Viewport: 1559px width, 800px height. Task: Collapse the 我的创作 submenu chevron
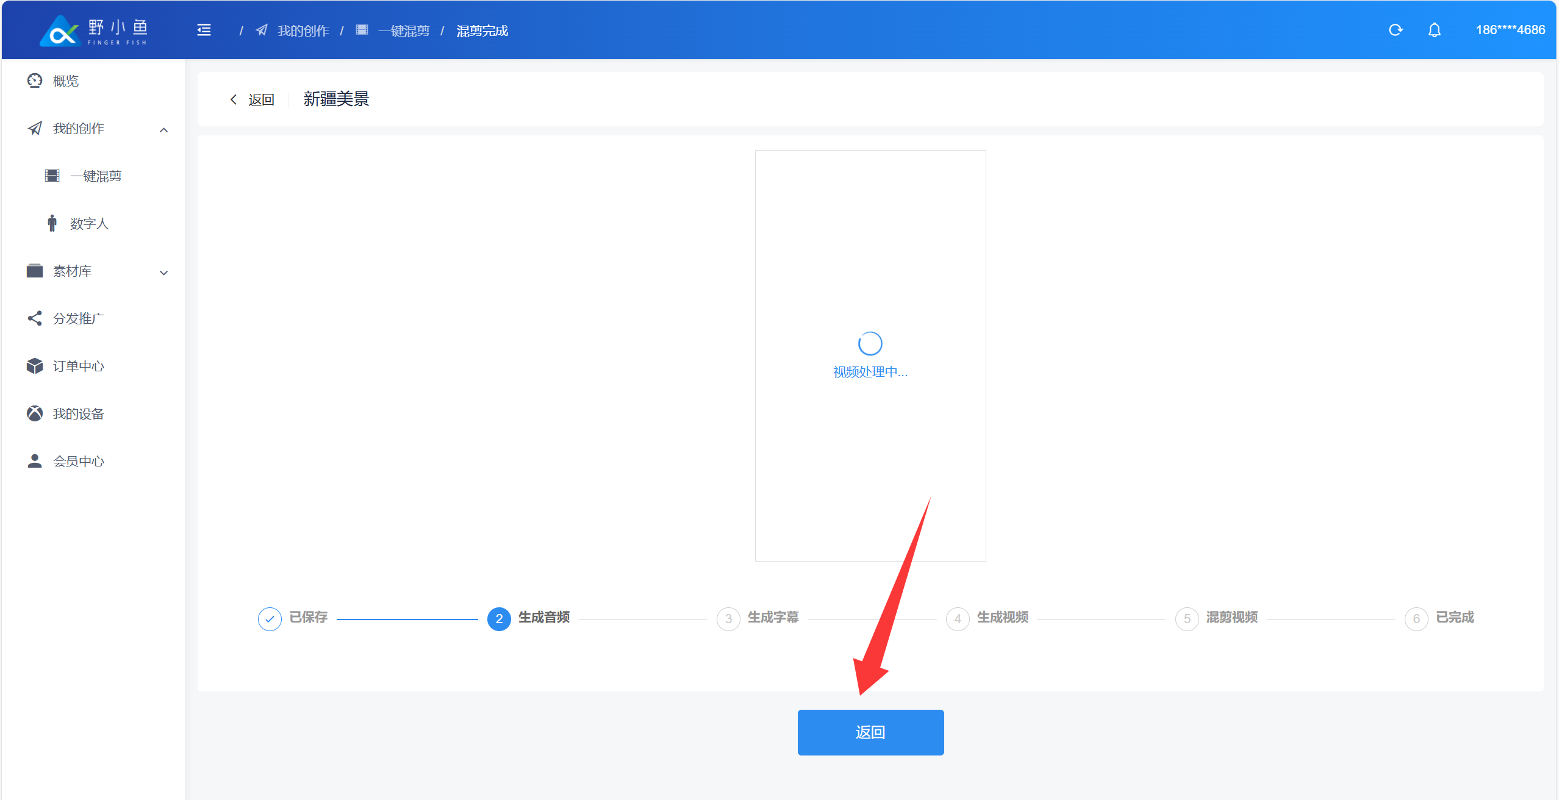click(163, 129)
